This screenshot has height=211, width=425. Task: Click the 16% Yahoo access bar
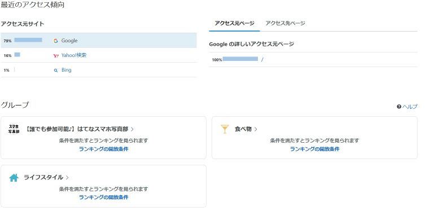(x=17, y=55)
